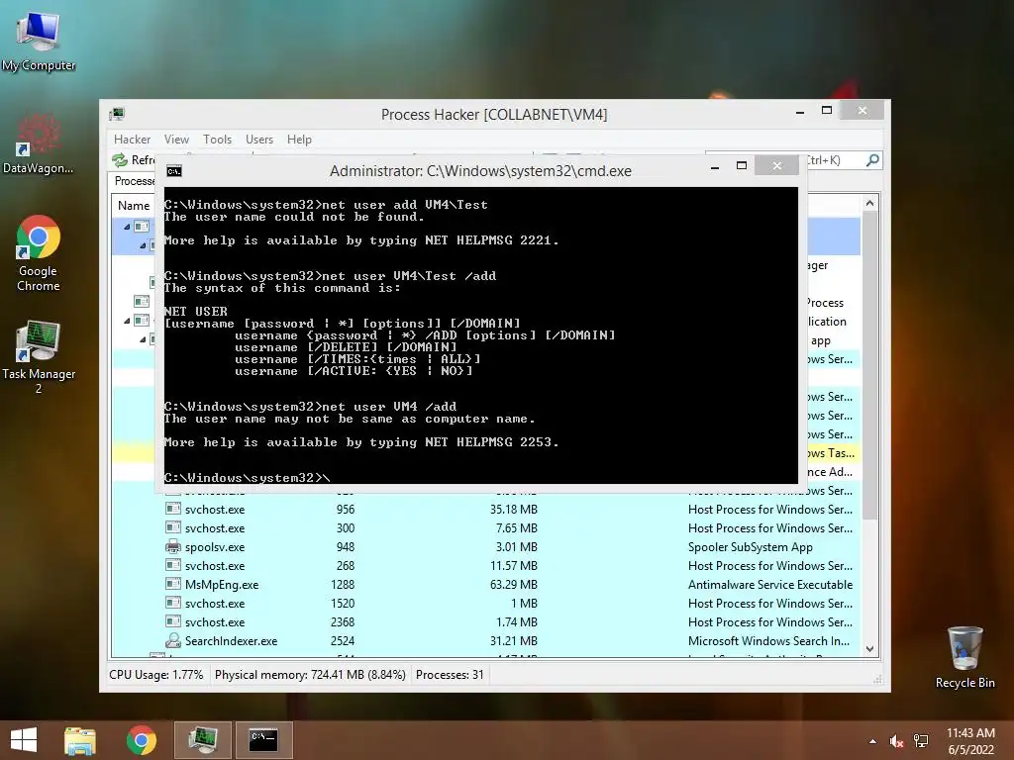The image size is (1014, 760).
Task: Select the spoolsv.exe process row
Action: click(x=485, y=546)
